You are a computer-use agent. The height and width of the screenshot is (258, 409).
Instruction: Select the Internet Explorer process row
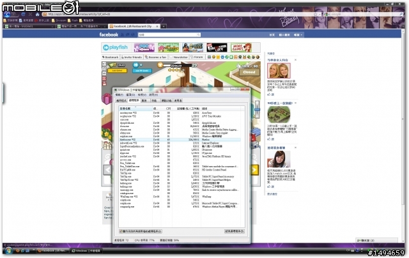point(180,143)
